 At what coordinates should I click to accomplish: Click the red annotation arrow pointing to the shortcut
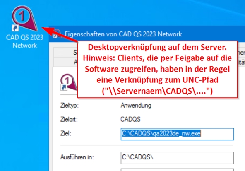pos(59,34)
